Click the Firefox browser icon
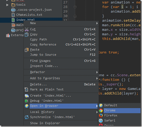The width and height of the screenshot is (142, 127). coord(101,116)
